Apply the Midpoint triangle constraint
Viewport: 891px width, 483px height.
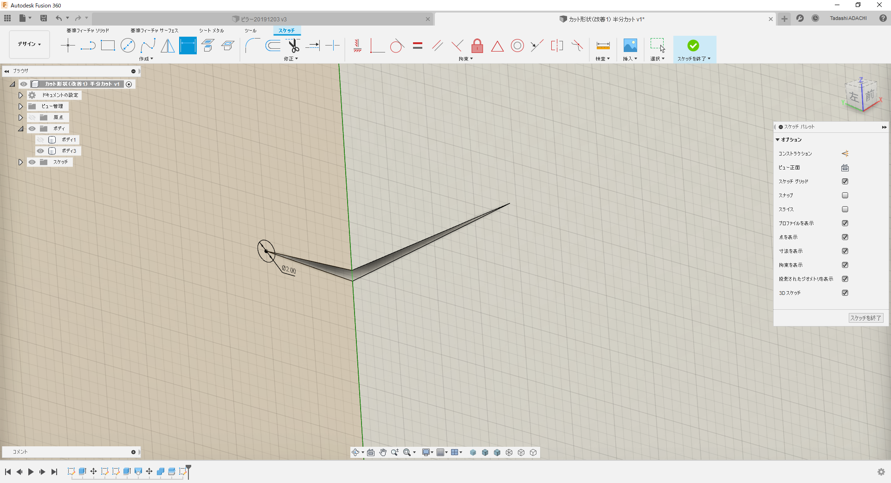(497, 46)
